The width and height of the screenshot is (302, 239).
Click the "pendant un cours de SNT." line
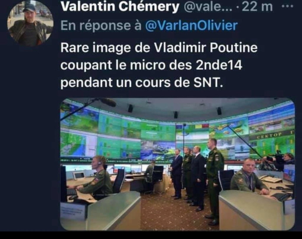point(142,82)
